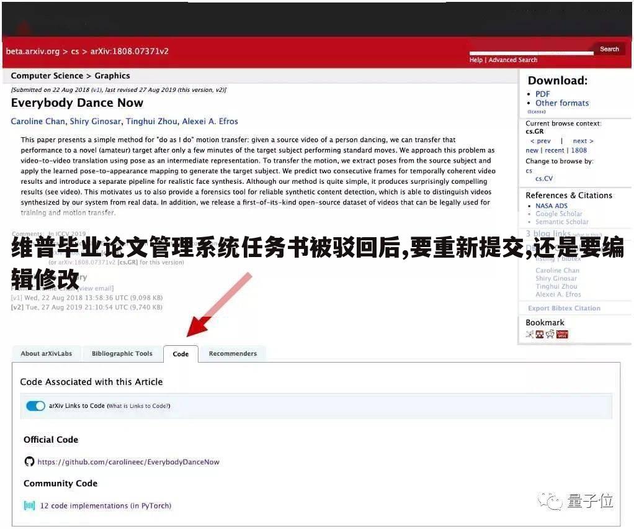Open the Semantic Scholar reference link
This screenshot has width=634, height=529.
point(562,222)
